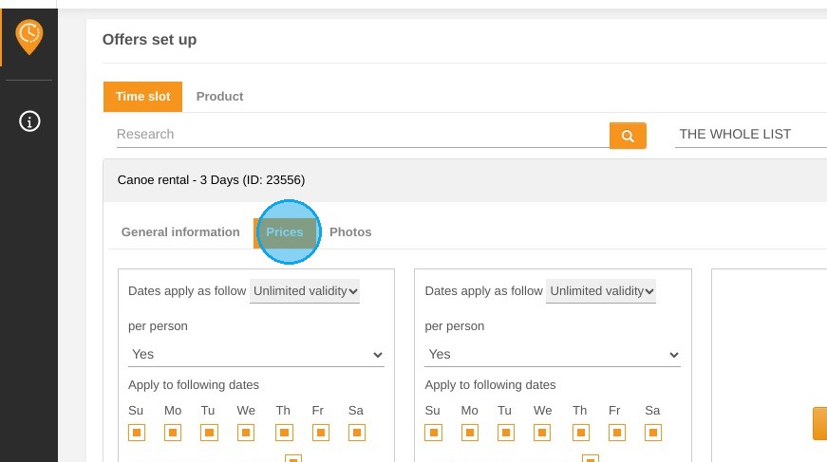Toggle Fr checkbox in second price panel
827x462 pixels.
tap(617, 433)
